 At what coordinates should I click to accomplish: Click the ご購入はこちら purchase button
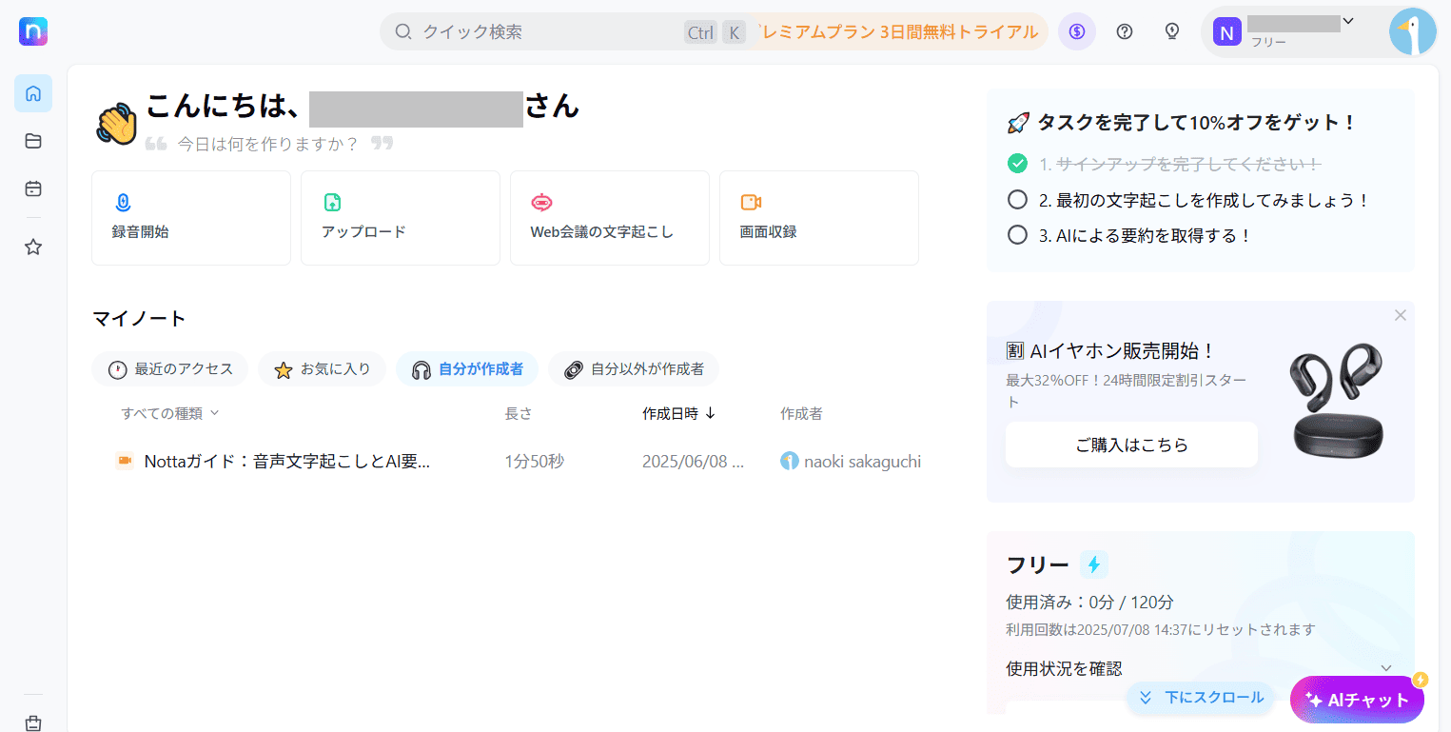click(1130, 445)
